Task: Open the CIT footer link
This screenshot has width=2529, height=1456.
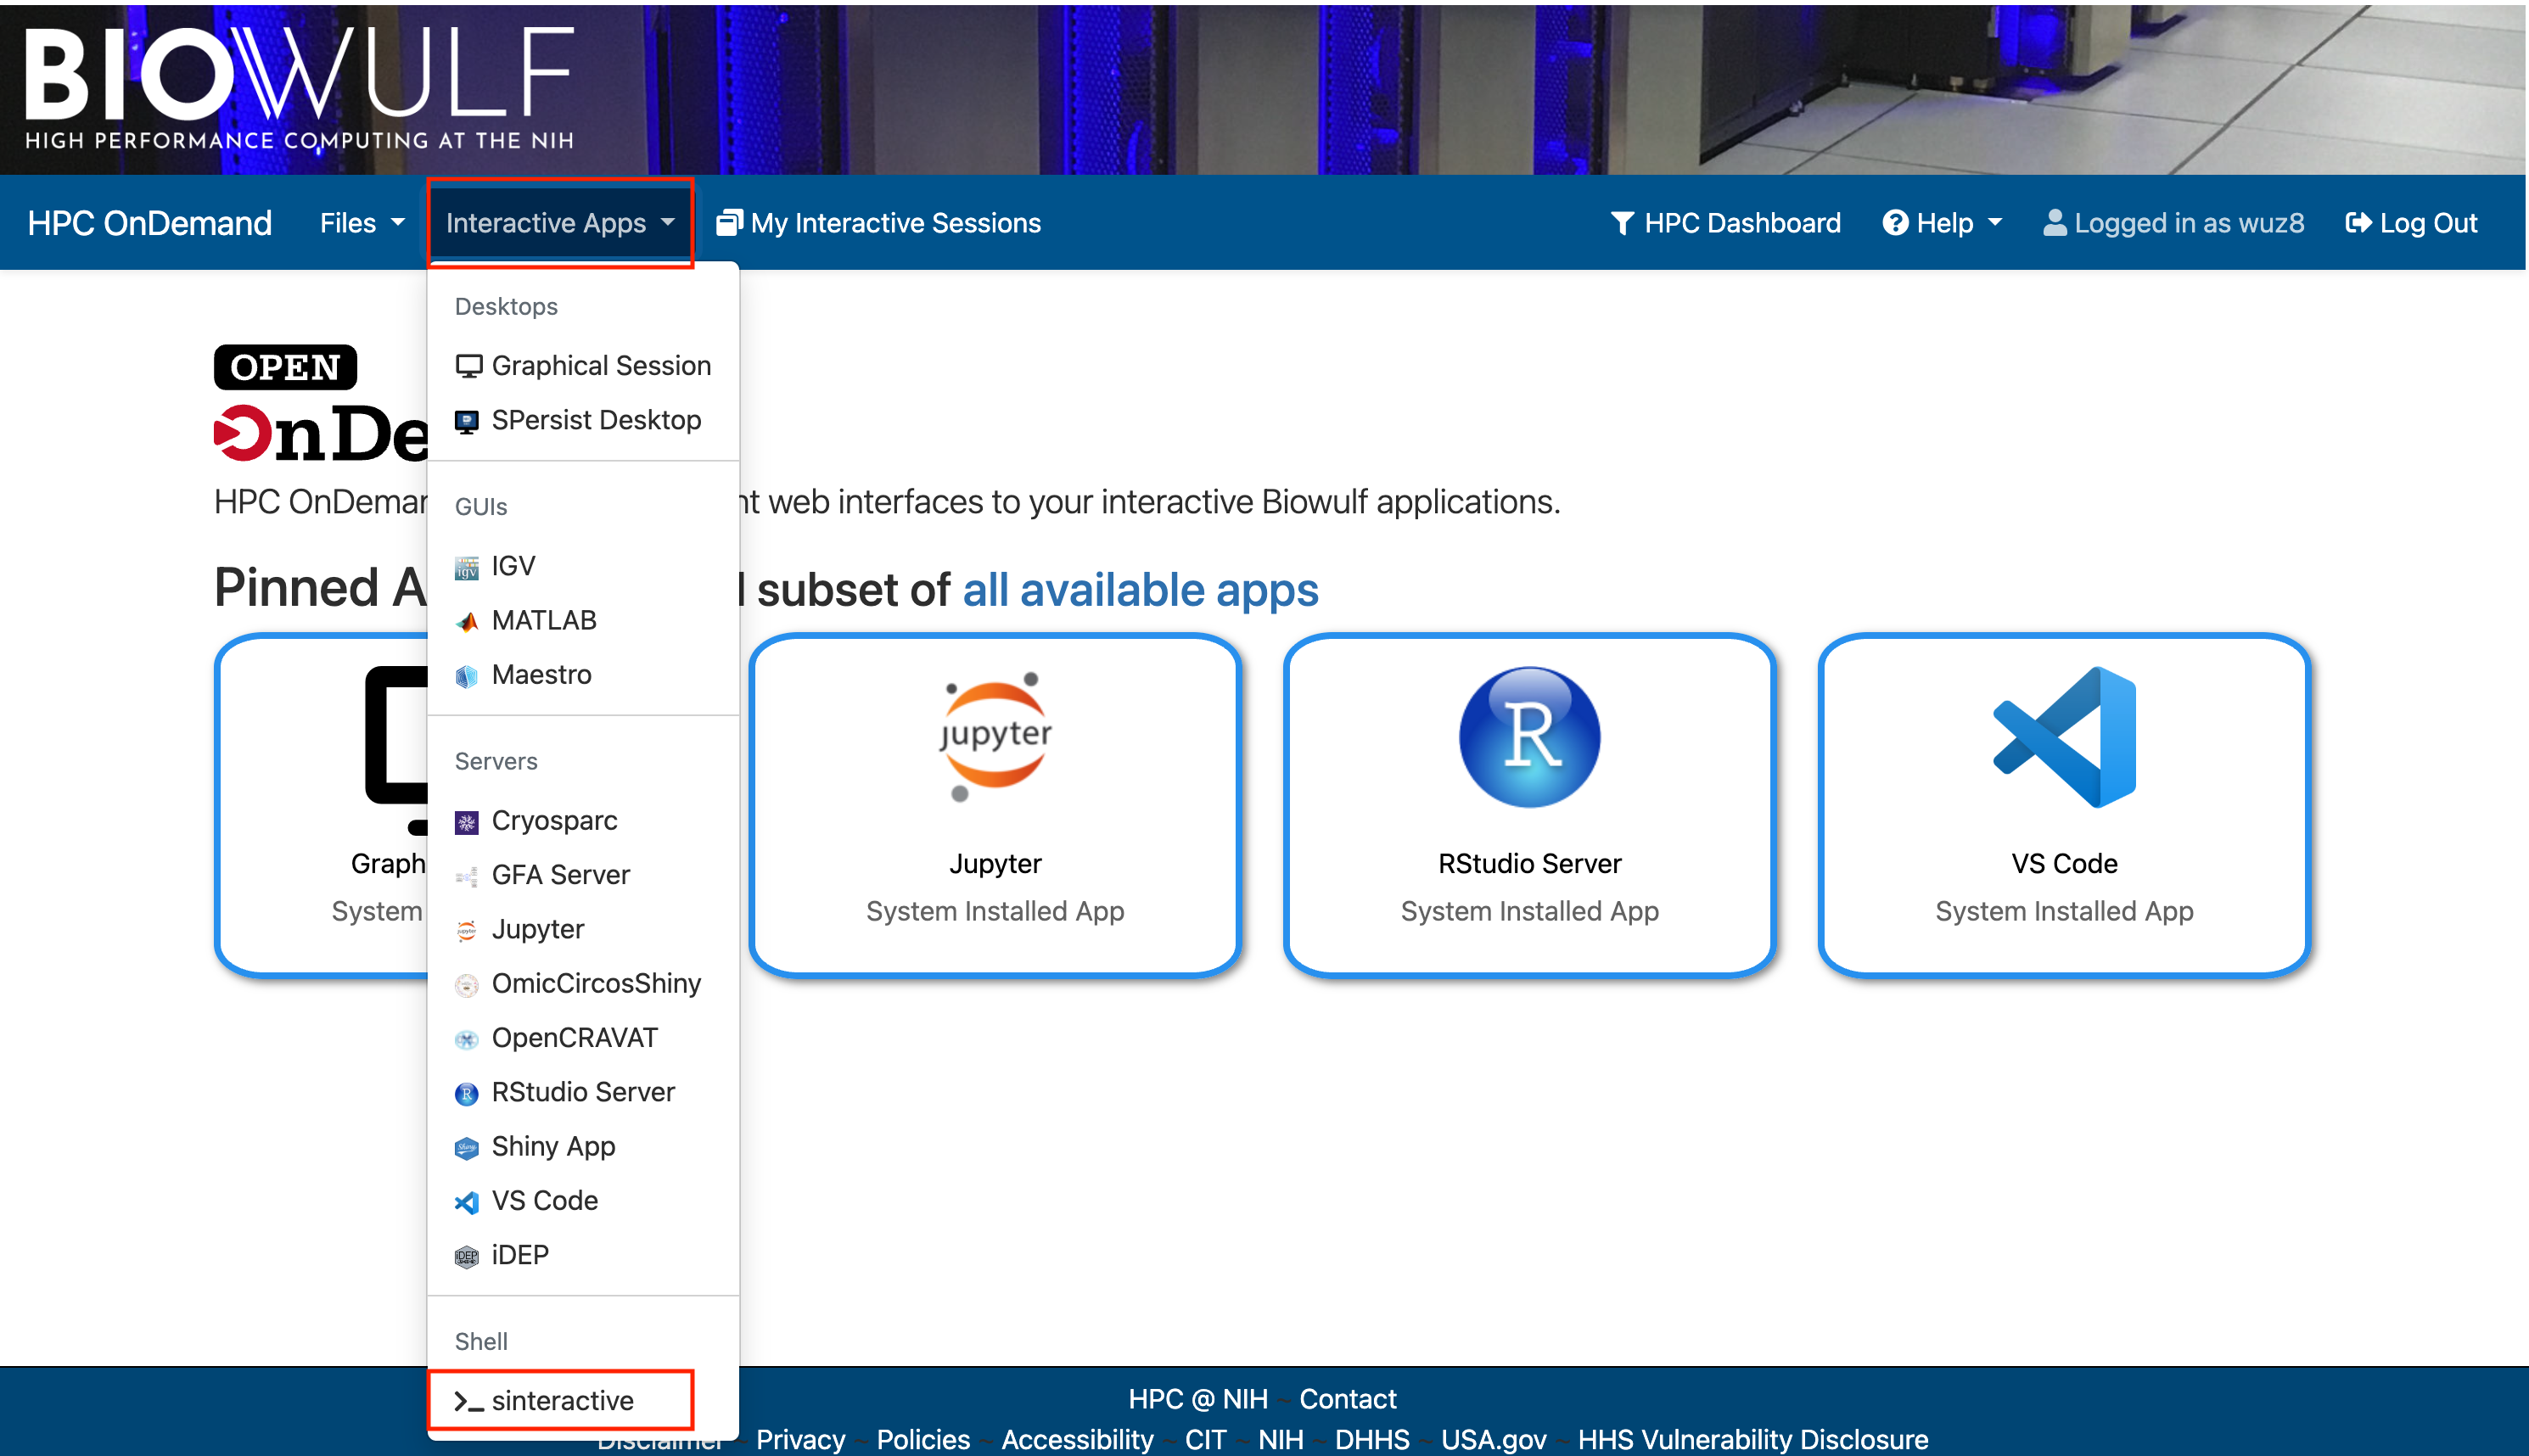Action: 1206,1440
